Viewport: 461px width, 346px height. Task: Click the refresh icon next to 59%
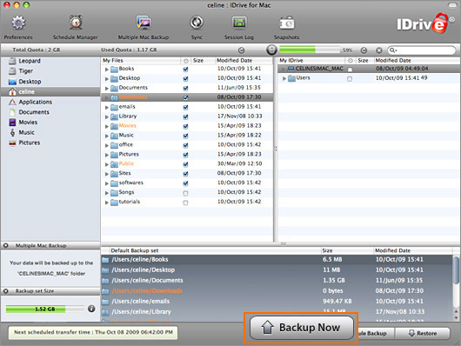pos(364,50)
